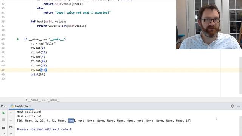Restore layout icon in Run sidebar

coord(3,128)
